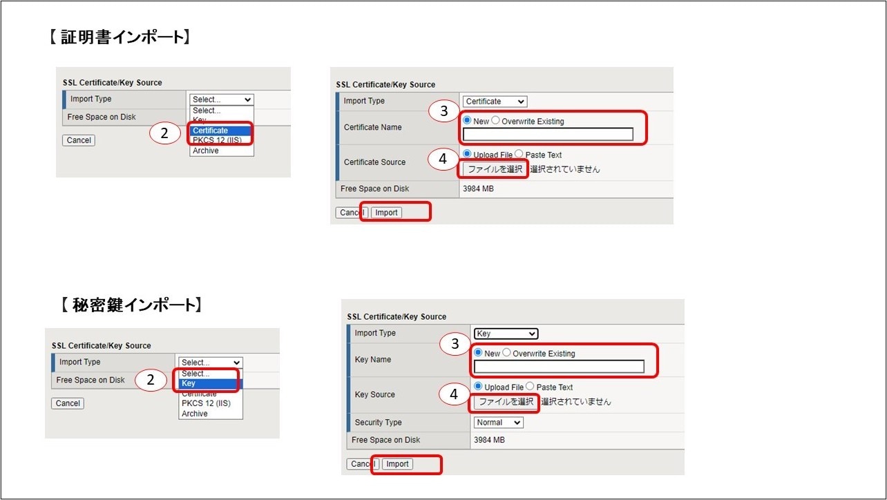Viewport: 887px width, 500px height.
Task: Pick highlighted Key option in Import Type list
Action: [x=209, y=383]
